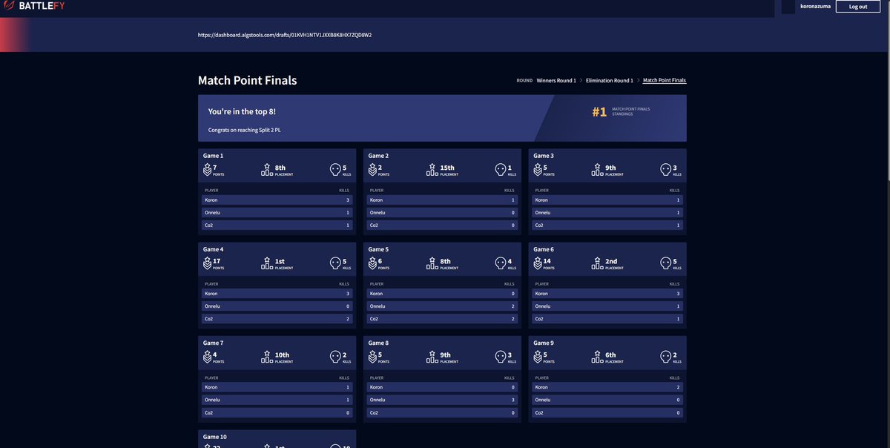
Task: Click the Game 1 points medal icon
Action: [207, 170]
